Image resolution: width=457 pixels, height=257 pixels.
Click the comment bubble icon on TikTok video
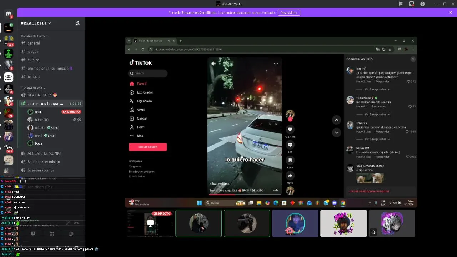pyautogui.click(x=290, y=145)
